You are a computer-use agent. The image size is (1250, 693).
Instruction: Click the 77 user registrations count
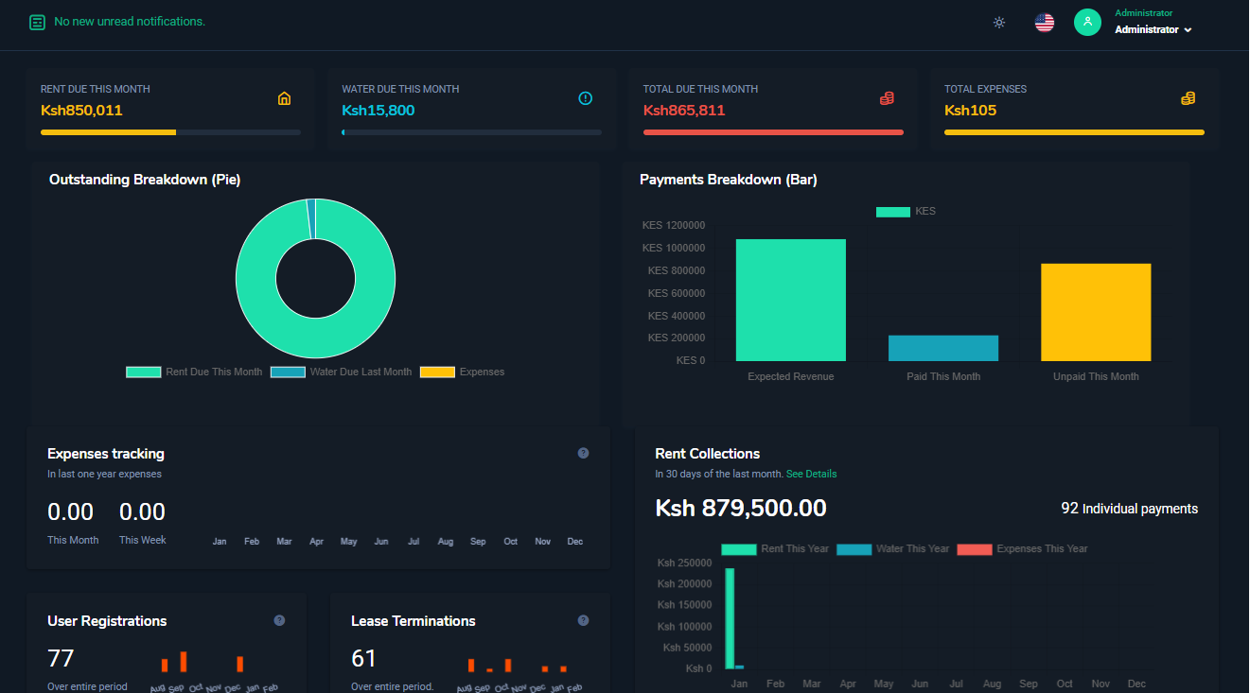tap(61, 658)
